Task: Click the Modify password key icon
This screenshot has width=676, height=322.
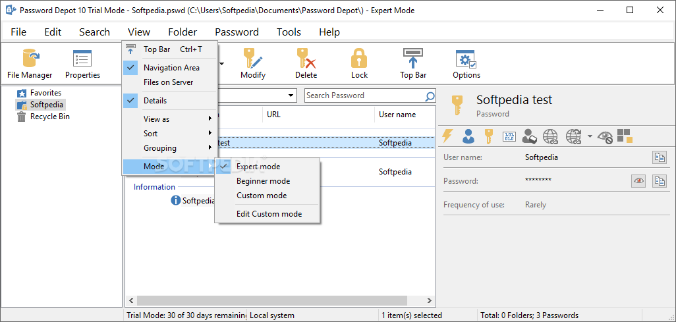Action: click(252, 58)
